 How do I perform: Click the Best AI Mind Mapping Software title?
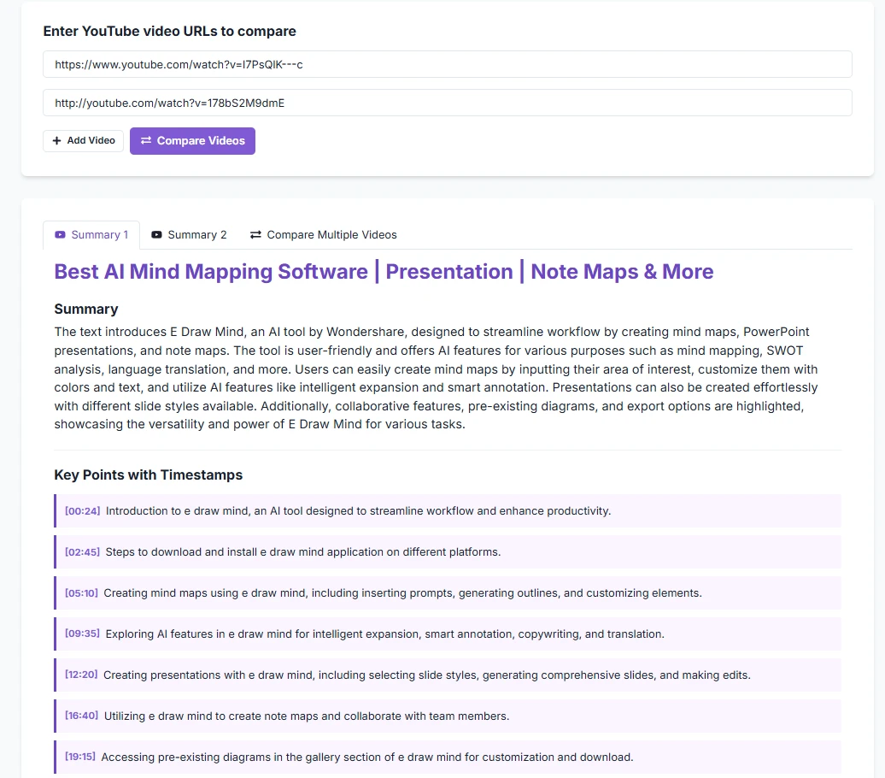(x=384, y=272)
